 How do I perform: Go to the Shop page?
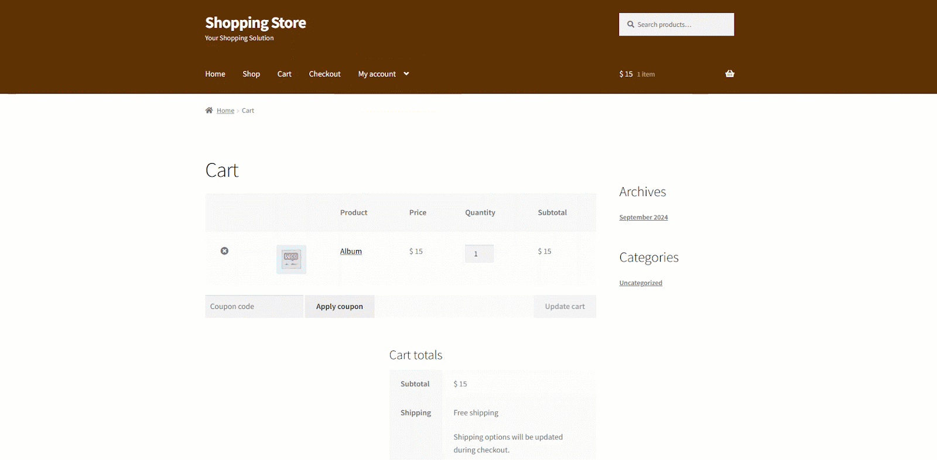tap(251, 74)
